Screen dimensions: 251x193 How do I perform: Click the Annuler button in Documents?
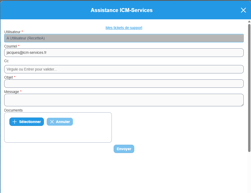pos(60,122)
